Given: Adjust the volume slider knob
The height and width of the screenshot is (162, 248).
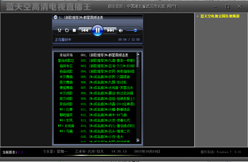Looking at the screenshot, I should pos(135,30).
